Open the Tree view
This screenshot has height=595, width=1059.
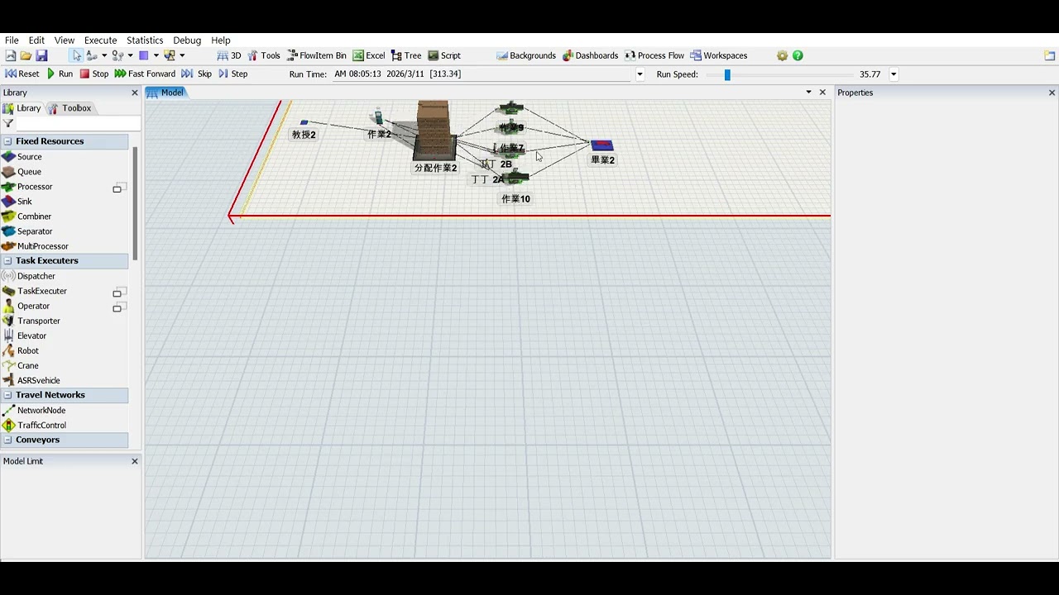(406, 55)
